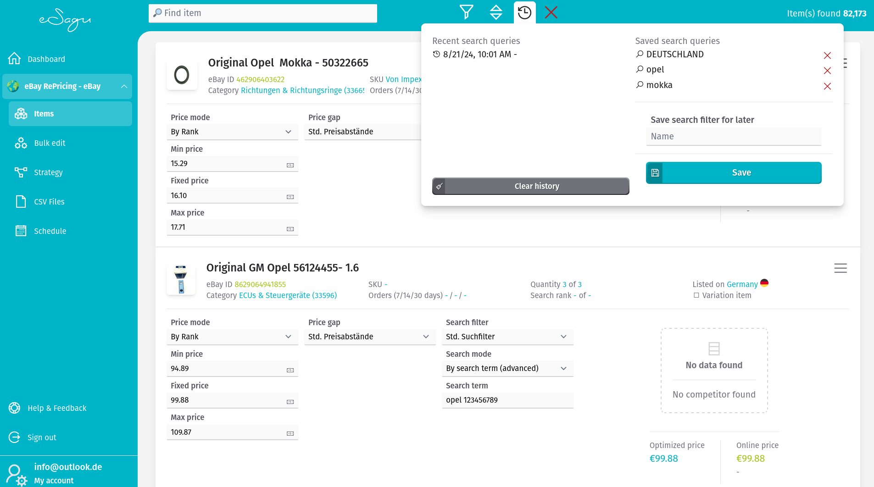The height and width of the screenshot is (487, 874).
Task: Click the CSV Files document icon
Action: pos(21,202)
